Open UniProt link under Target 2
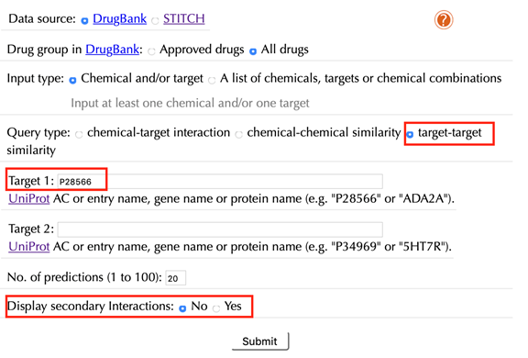The width and height of the screenshot is (528, 358). tap(29, 246)
